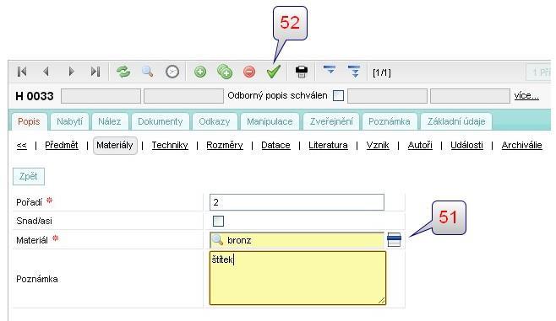Open the Literatura section link
The image size is (556, 321).
328,145
